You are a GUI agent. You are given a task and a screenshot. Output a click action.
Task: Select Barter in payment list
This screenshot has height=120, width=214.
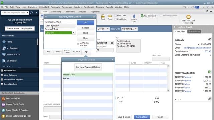point(88,79)
